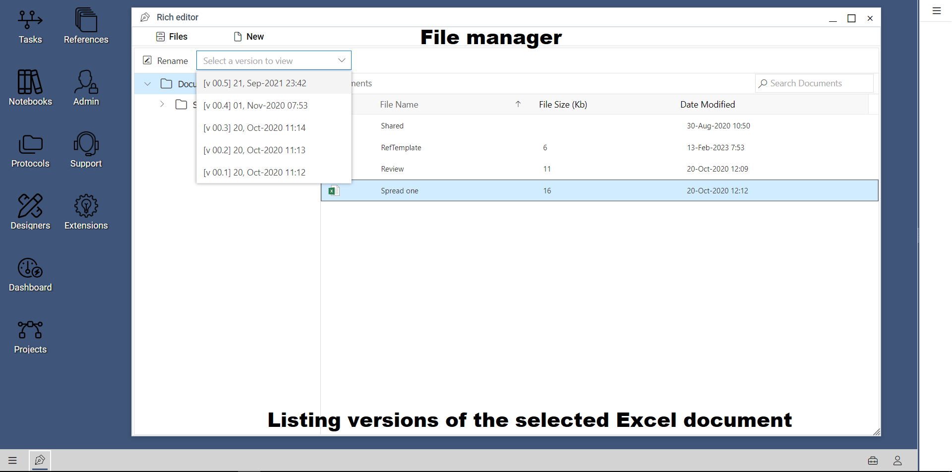This screenshot has height=472, width=952.
Task: Sort by the File Size (Kb) column
Action: (x=563, y=105)
